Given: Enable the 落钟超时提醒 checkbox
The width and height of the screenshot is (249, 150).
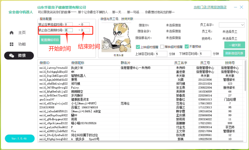Looking at the screenshot, I should coord(162,47).
